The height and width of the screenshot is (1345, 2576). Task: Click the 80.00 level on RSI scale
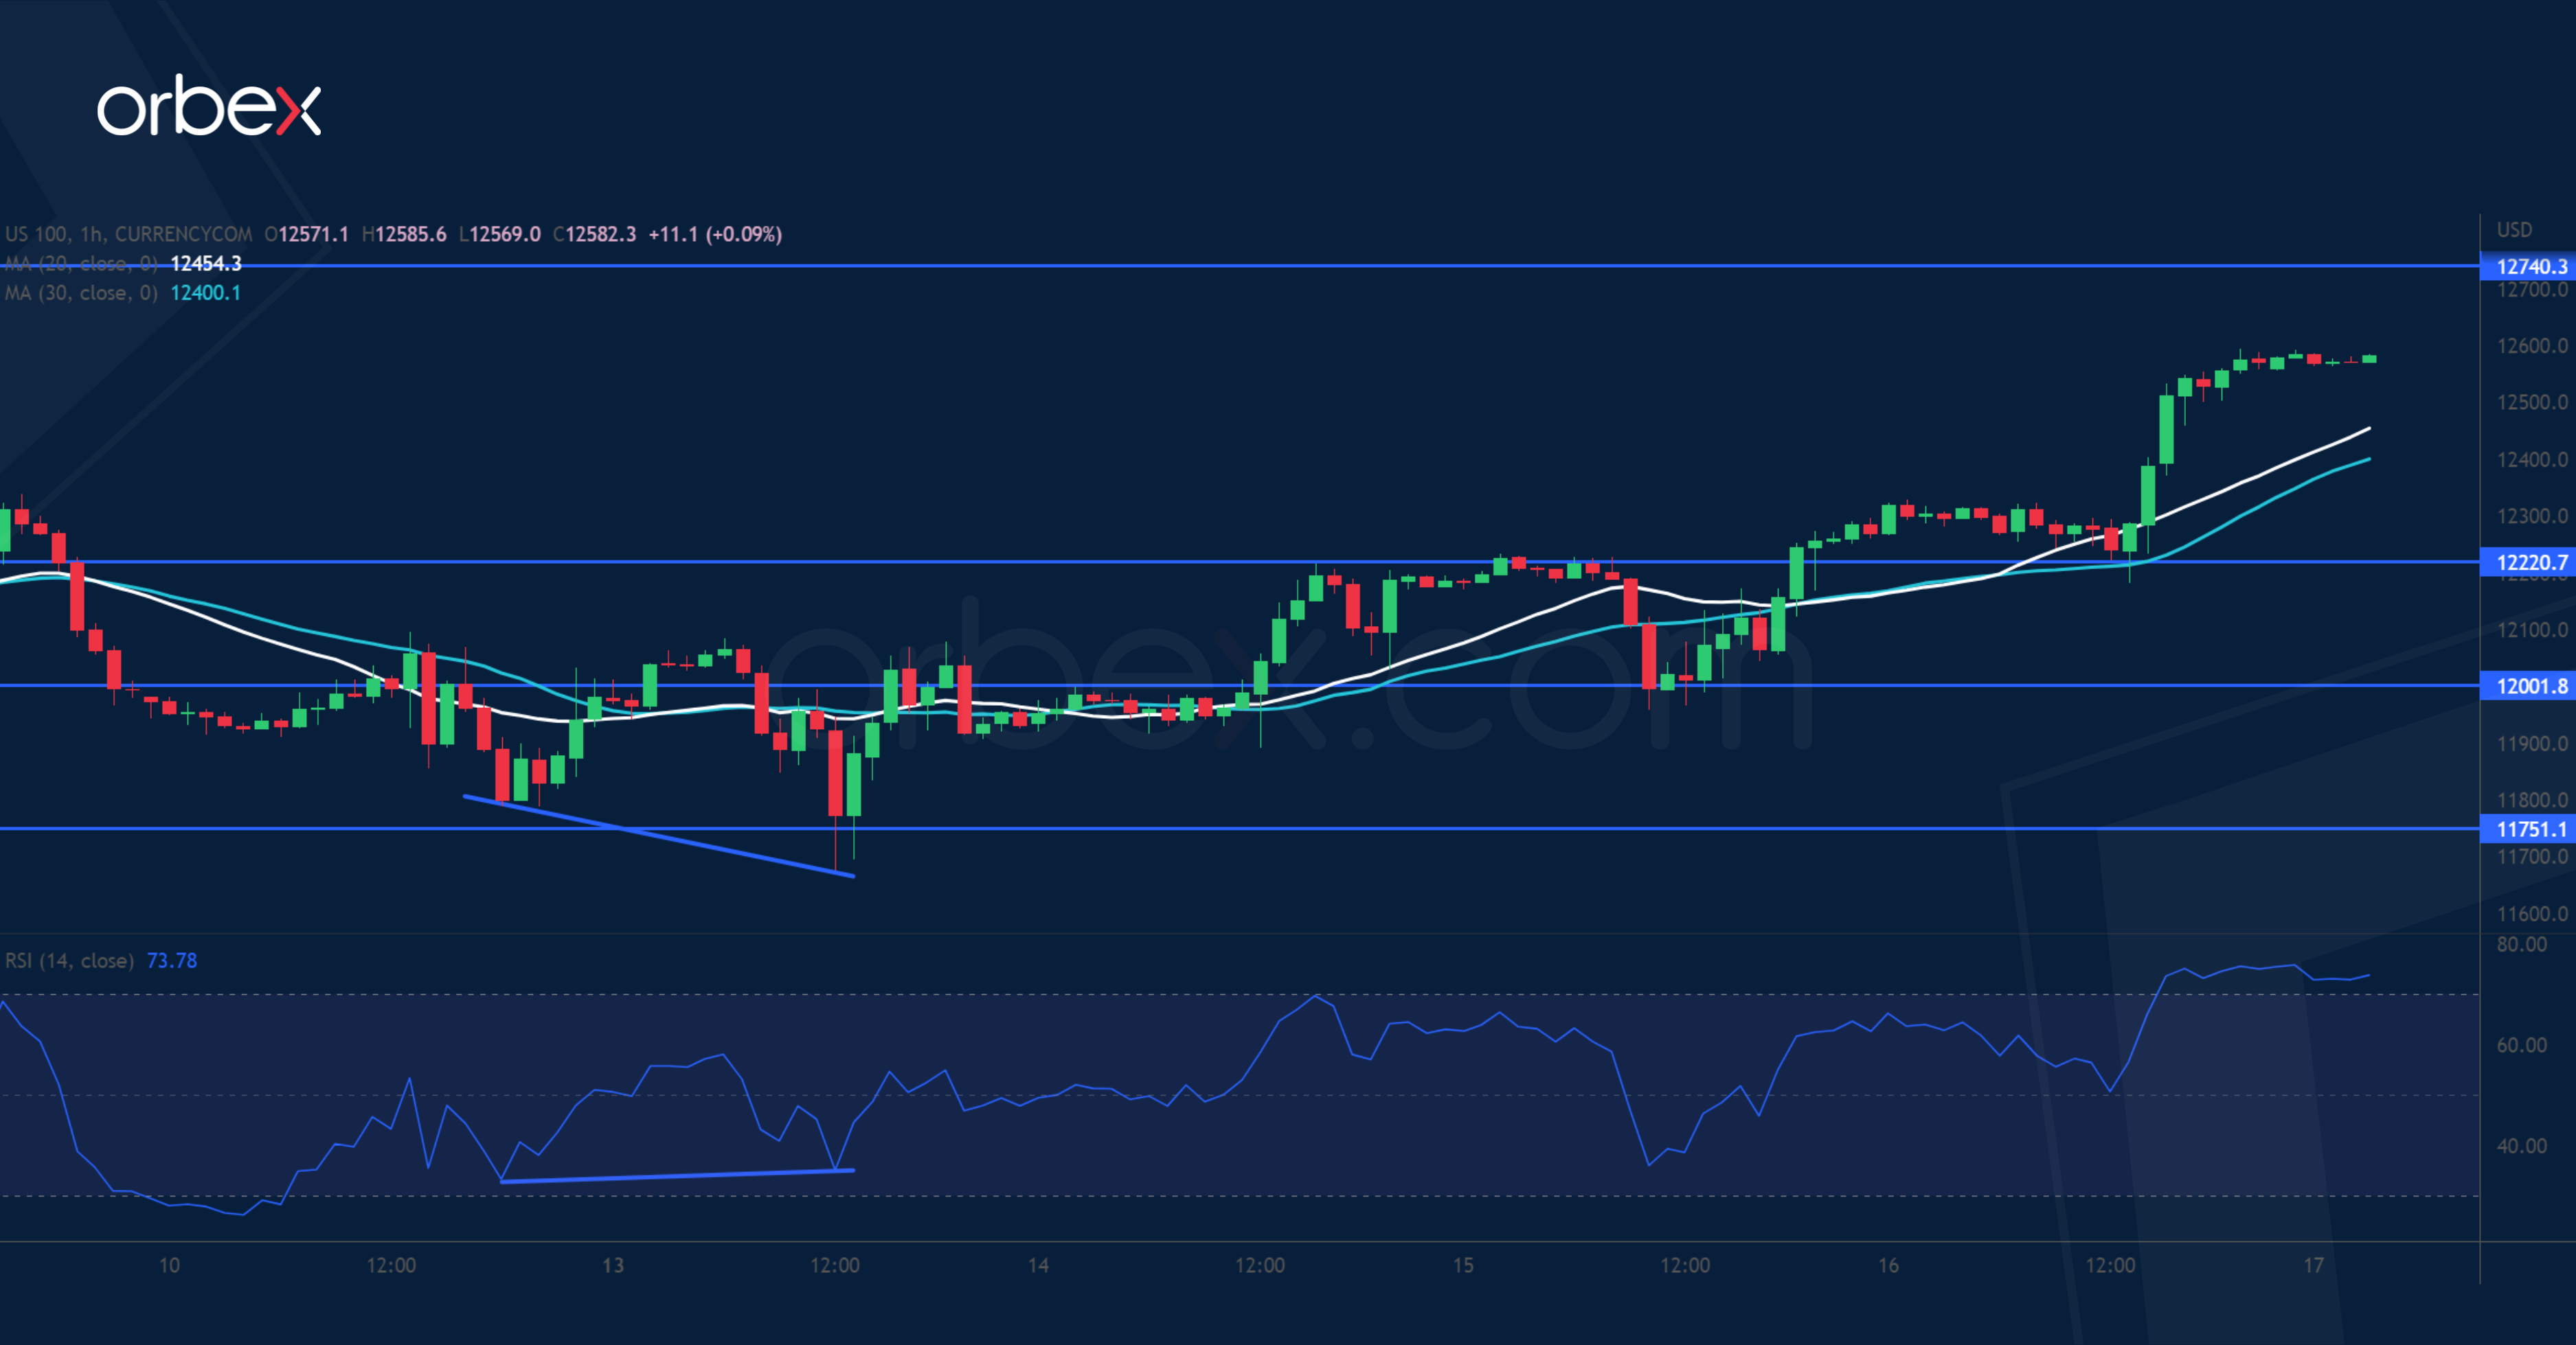(2521, 944)
